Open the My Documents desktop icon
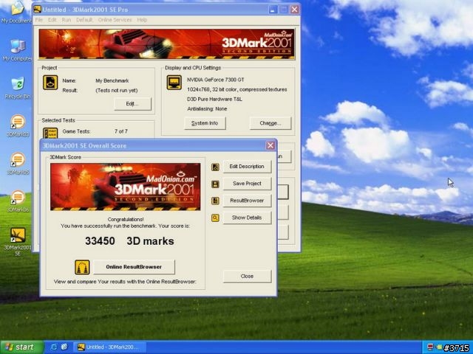Image resolution: width=473 pixels, height=354 pixels. click(17, 12)
